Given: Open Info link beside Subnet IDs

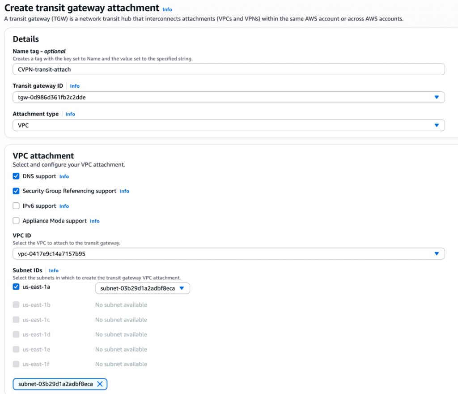Looking at the screenshot, I should tap(54, 270).
